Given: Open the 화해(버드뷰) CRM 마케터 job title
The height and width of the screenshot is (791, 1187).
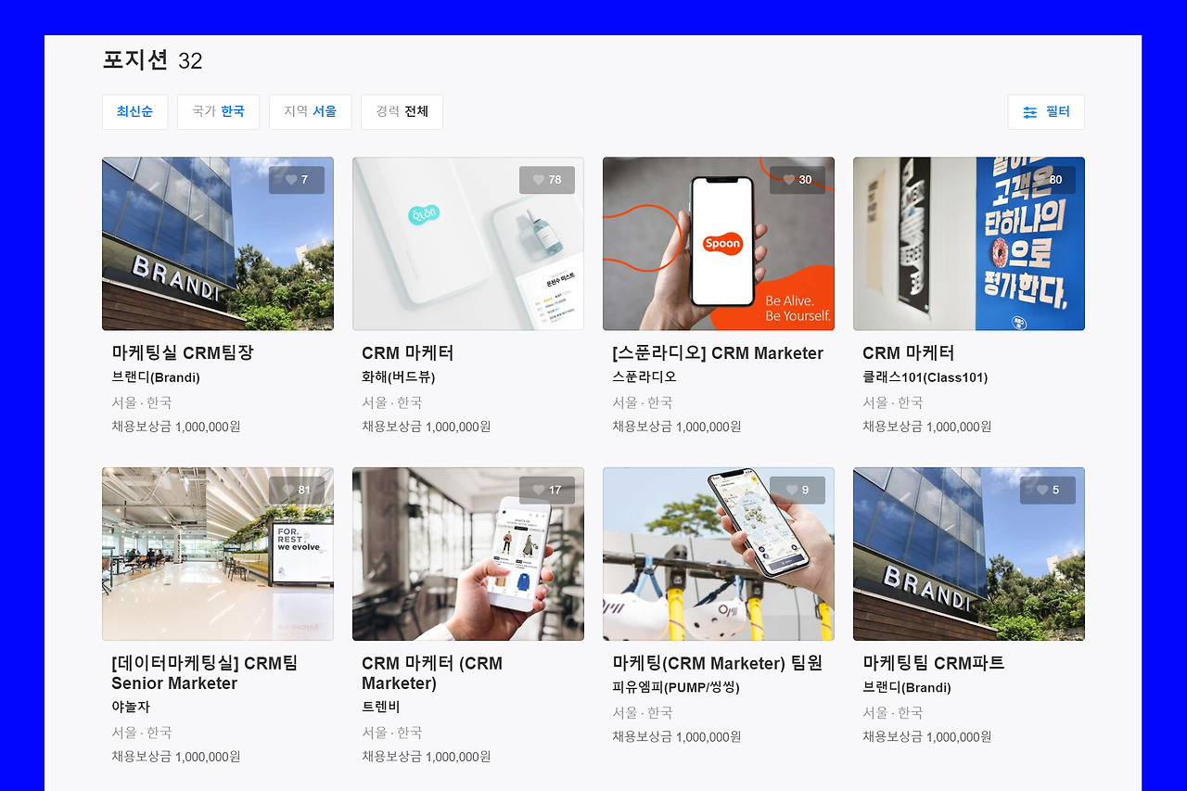Looking at the screenshot, I should 408,353.
